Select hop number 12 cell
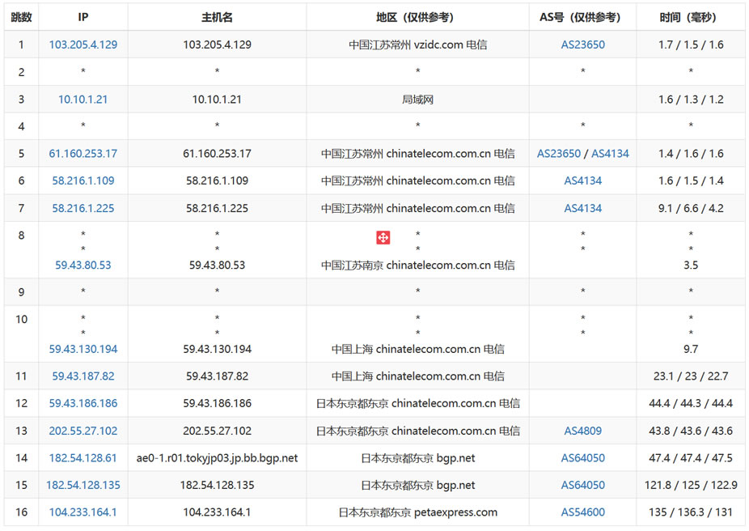749x531 pixels. click(21, 403)
